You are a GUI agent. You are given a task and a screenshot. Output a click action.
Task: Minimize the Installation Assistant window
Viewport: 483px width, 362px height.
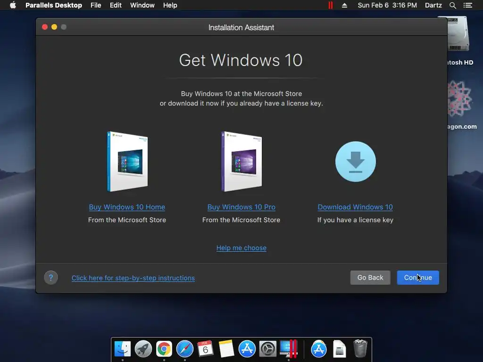(54, 27)
